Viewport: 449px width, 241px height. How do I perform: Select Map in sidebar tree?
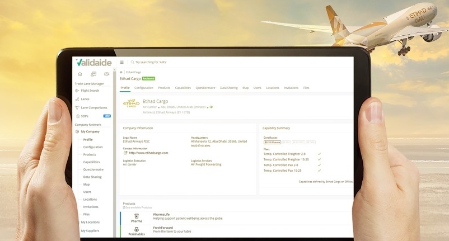pyautogui.click(x=86, y=185)
